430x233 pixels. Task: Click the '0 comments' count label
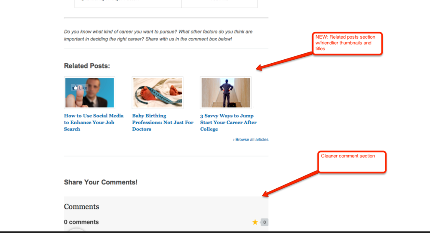pyautogui.click(x=81, y=222)
